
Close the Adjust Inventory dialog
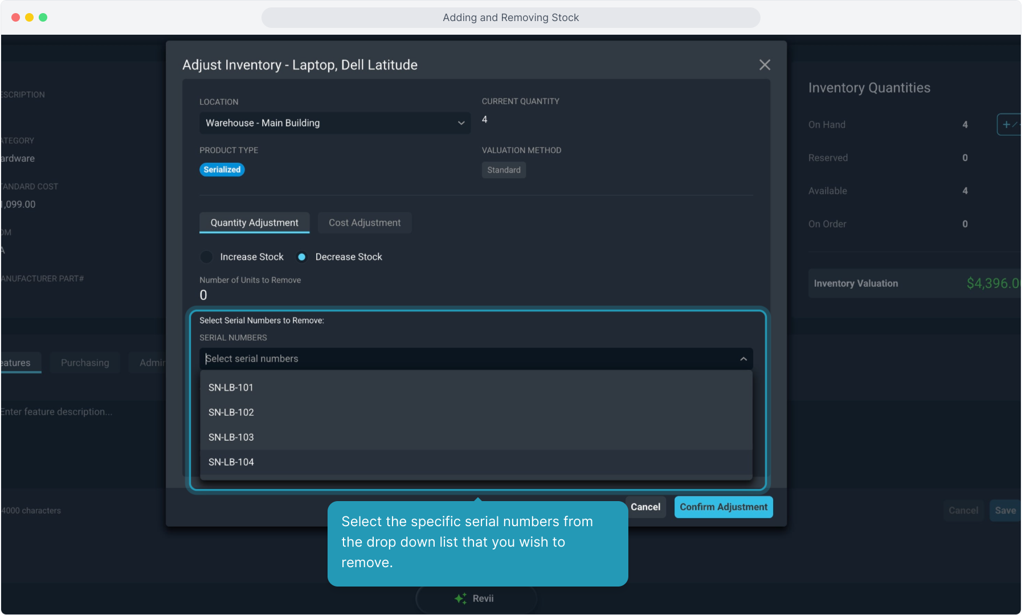pyautogui.click(x=765, y=65)
